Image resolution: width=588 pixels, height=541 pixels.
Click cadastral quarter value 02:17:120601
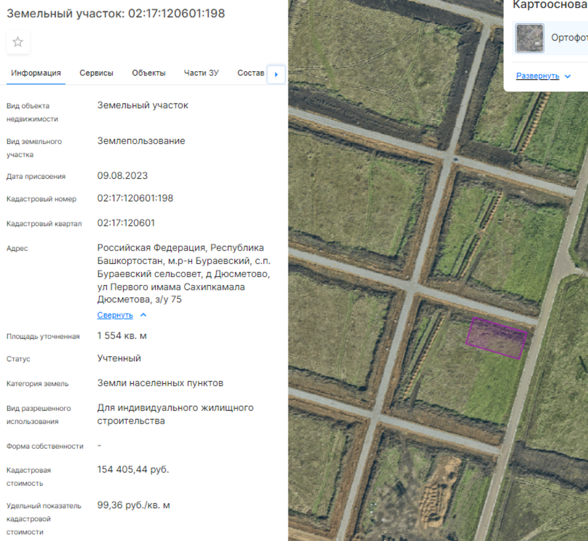point(126,223)
